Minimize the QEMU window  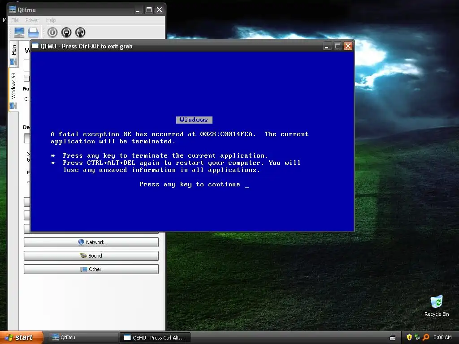[327, 46]
